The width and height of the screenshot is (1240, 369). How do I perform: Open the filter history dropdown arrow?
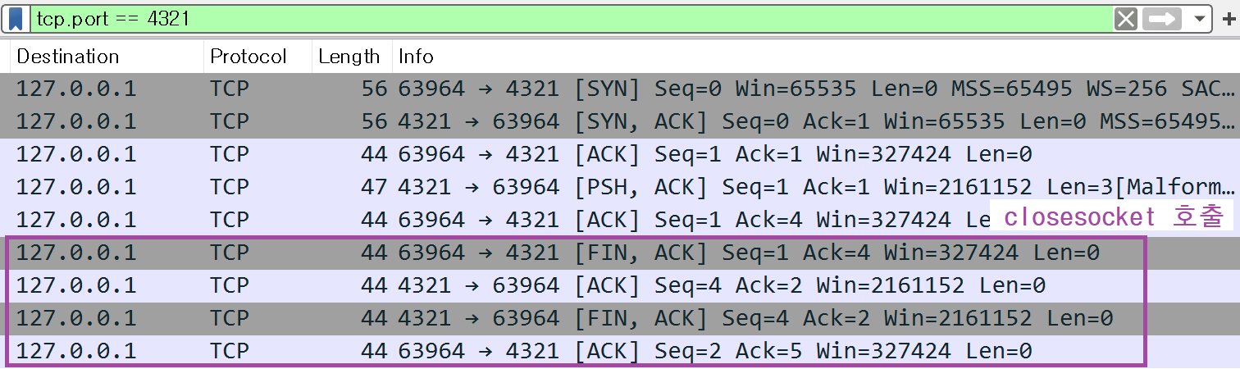[x=1200, y=19]
